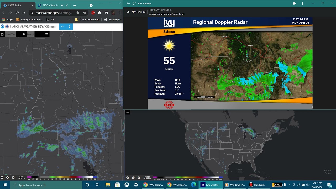Image resolution: width=336 pixels, height=189 pixels.
Task: Click the National Weather Service logo
Action: 7,27
